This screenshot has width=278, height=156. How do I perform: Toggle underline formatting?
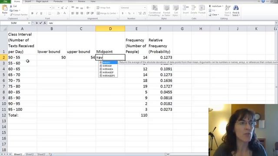tap(41, 13)
